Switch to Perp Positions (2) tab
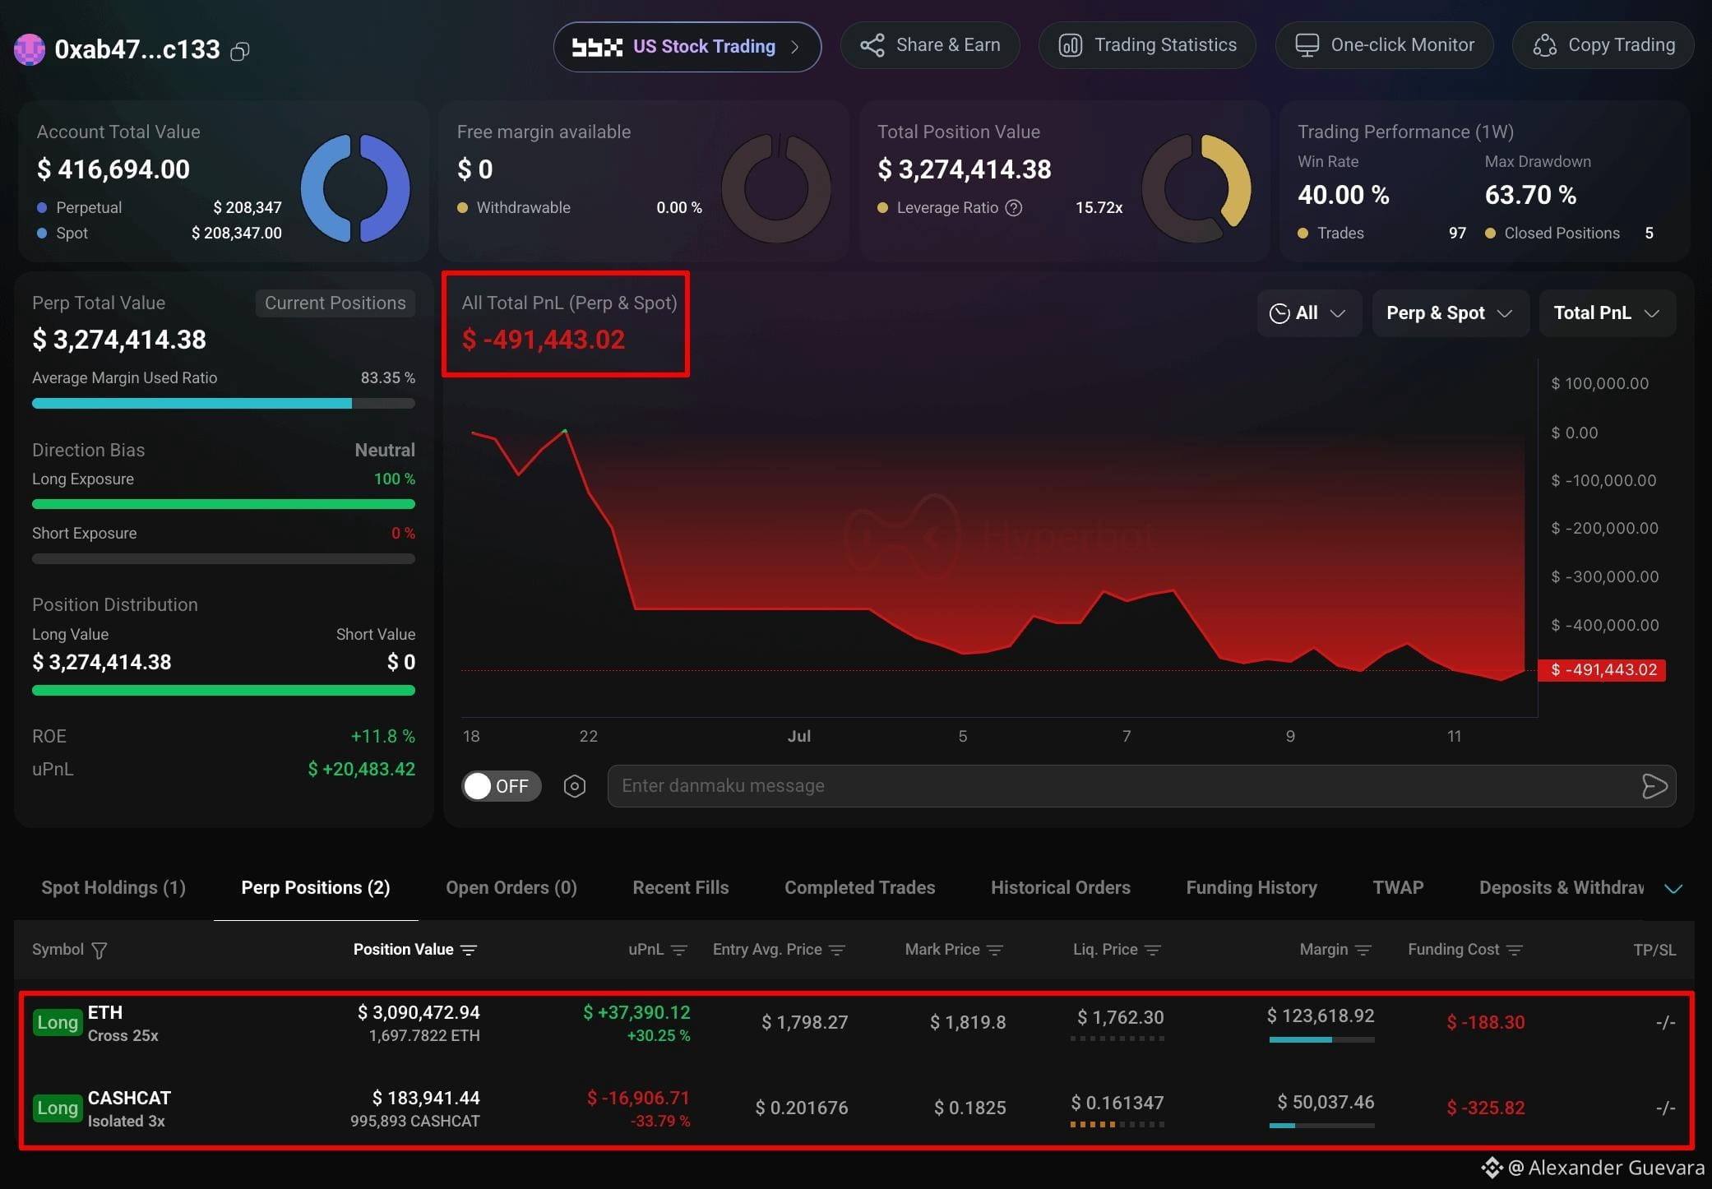The width and height of the screenshot is (1712, 1189). click(316, 888)
